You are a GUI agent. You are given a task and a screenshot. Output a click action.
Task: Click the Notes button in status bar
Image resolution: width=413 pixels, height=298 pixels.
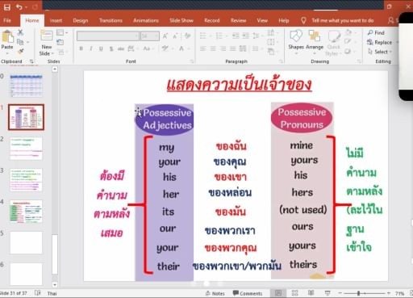click(x=215, y=293)
